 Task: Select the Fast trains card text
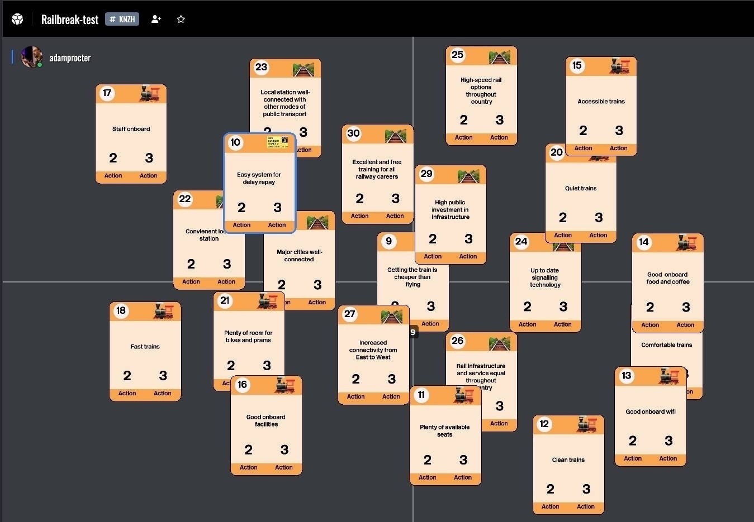coord(145,347)
